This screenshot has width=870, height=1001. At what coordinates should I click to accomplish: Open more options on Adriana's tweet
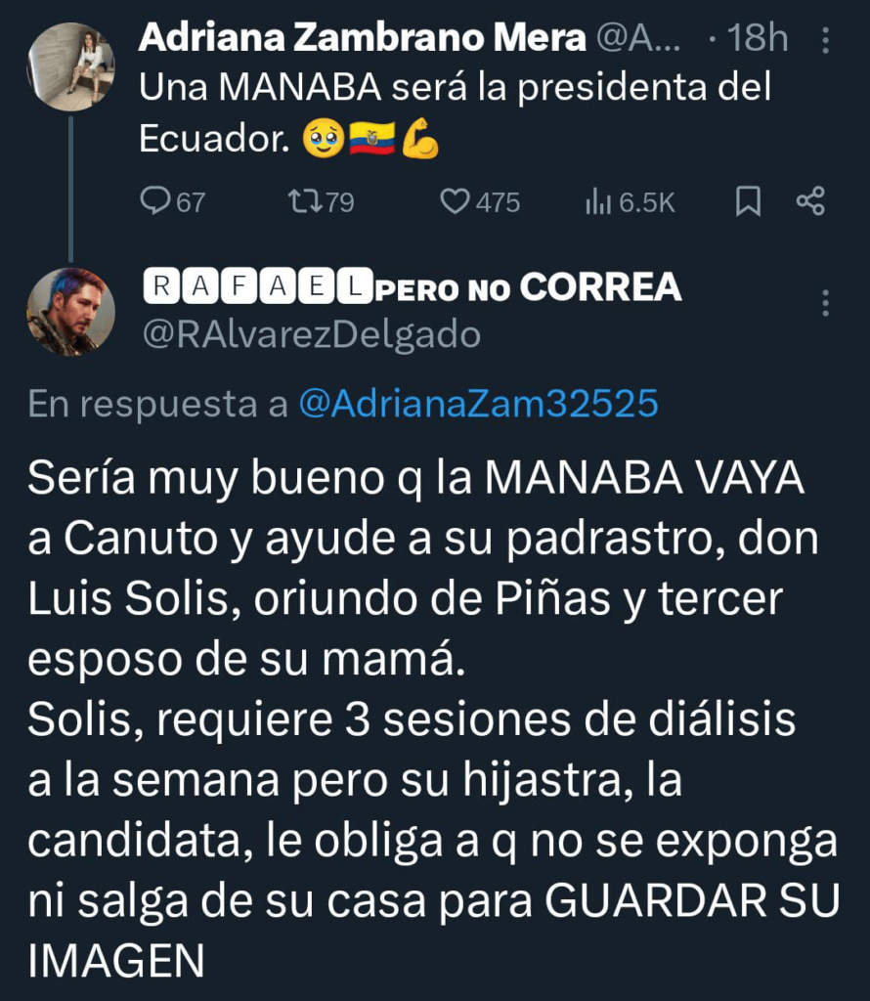825,40
